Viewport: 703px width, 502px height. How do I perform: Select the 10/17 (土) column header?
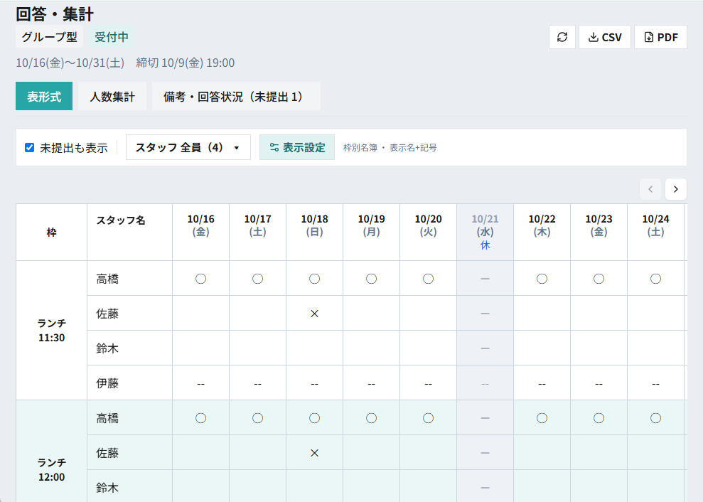pos(258,233)
